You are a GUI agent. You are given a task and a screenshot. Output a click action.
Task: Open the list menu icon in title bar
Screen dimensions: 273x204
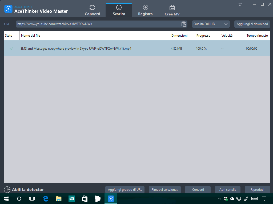(x=247, y=4)
